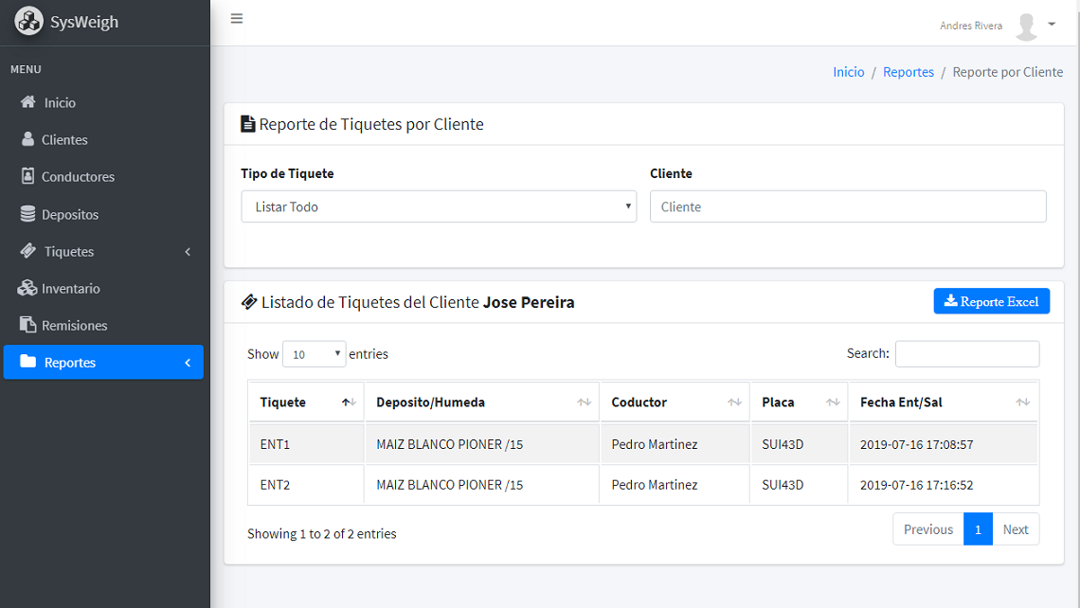Open the user account dropdown arrow
Viewport: 1080px width, 608px height.
pyautogui.click(x=1052, y=25)
